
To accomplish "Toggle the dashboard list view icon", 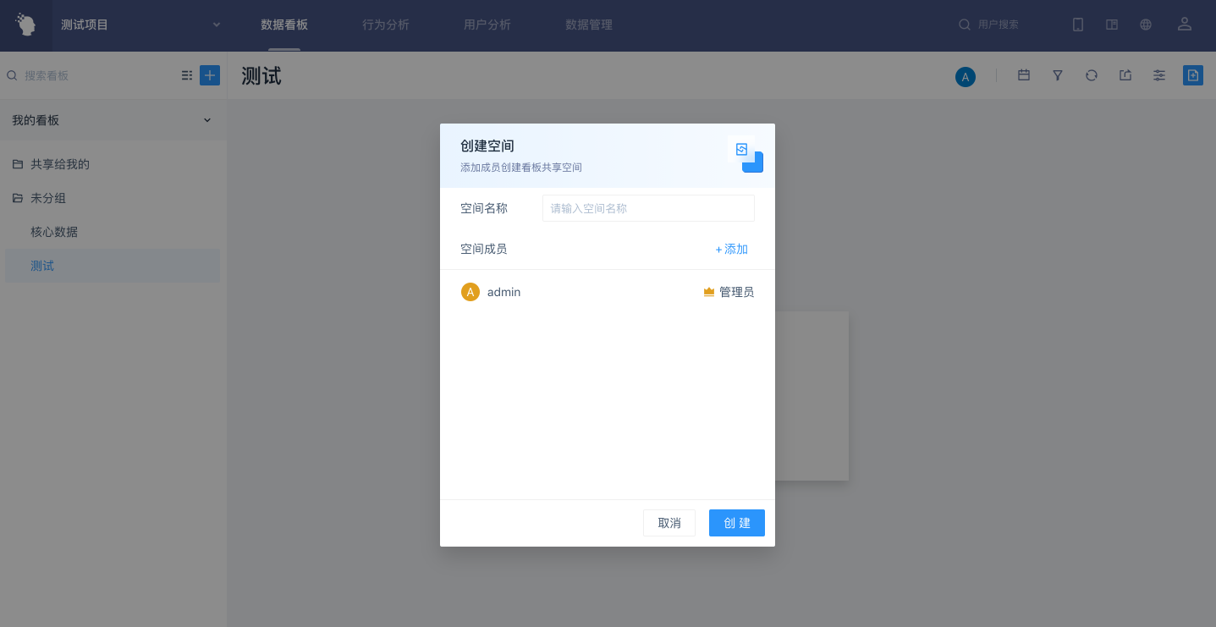I will coord(187,75).
